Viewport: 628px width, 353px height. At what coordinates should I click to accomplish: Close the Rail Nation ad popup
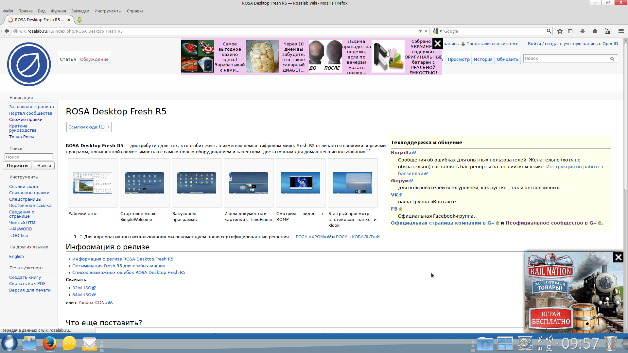click(618, 258)
